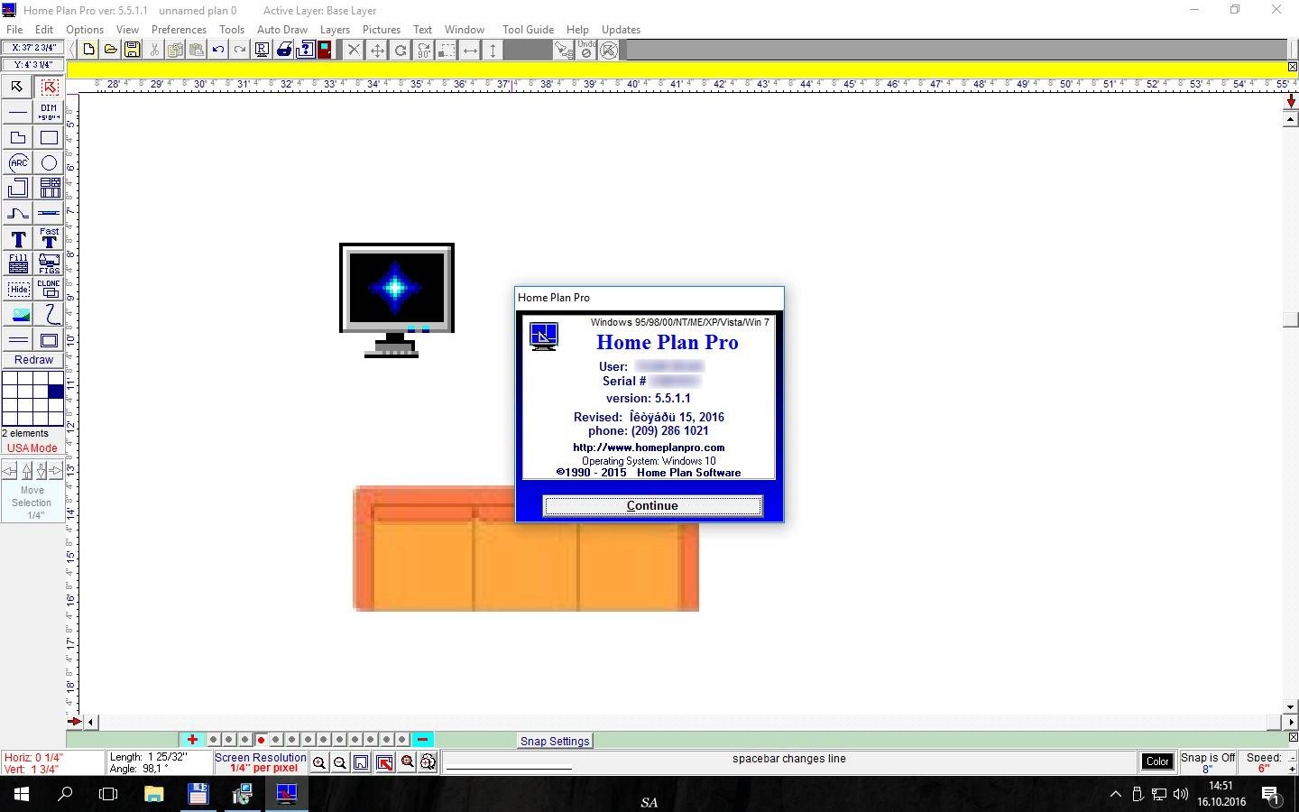This screenshot has height=812, width=1299.
Task: Open Snap Settings
Action: (555, 741)
